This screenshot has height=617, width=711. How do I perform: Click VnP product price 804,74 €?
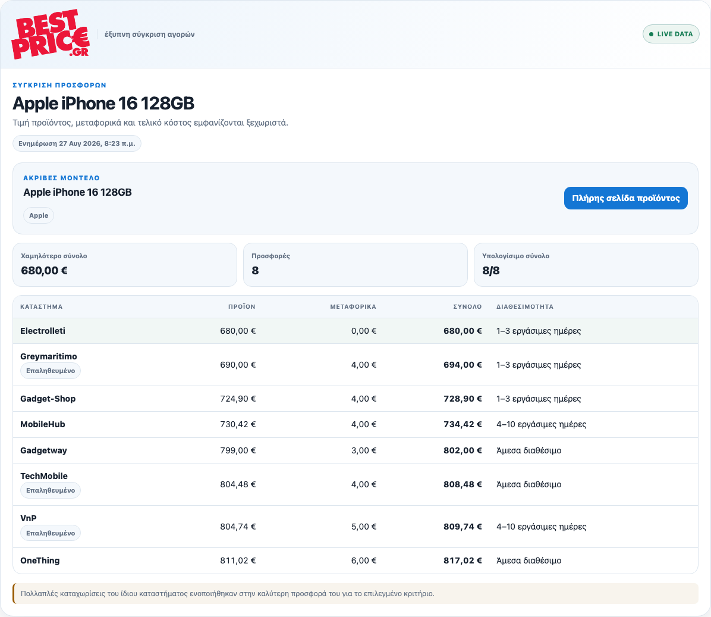[x=238, y=527]
